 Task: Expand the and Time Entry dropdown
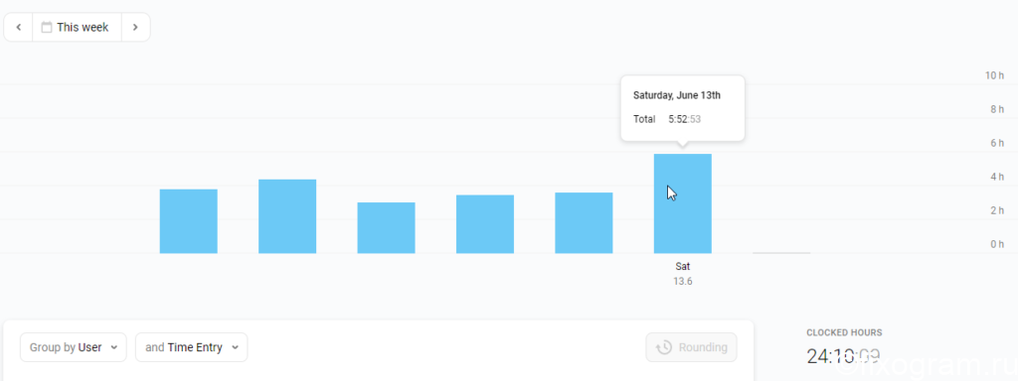[191, 347]
